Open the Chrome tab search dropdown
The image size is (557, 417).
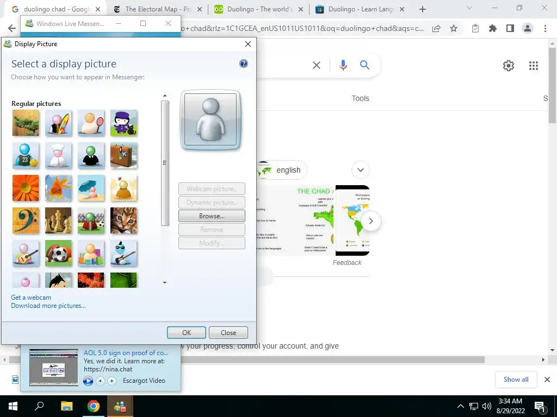point(469,8)
